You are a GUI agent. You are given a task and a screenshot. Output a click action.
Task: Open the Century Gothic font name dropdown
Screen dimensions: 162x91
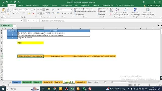coord(25,10)
